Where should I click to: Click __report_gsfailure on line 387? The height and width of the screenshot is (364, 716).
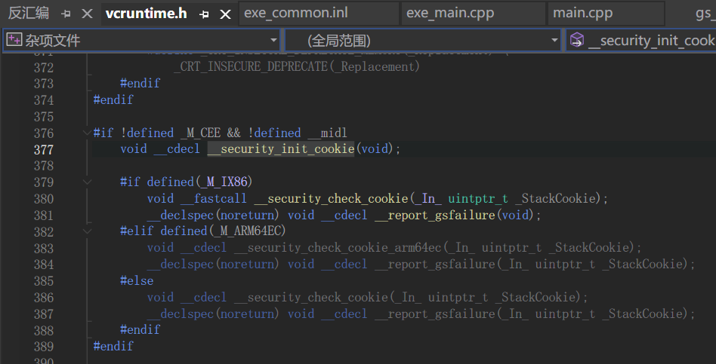click(435, 314)
